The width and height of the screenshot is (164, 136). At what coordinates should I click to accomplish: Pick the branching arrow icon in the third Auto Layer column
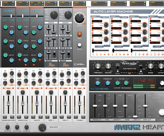[139, 55]
